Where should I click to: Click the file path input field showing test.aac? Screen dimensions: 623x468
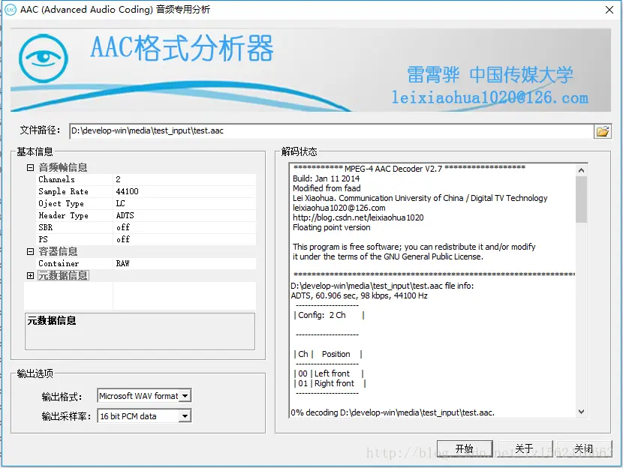tap(300, 130)
